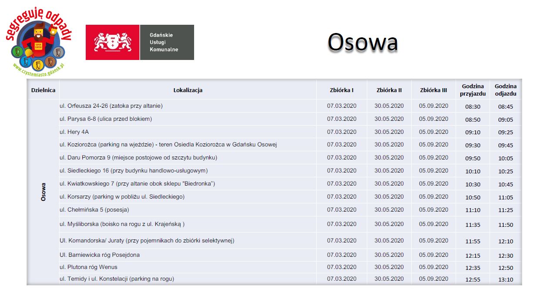Click the Lokalizacja column header

(188, 90)
